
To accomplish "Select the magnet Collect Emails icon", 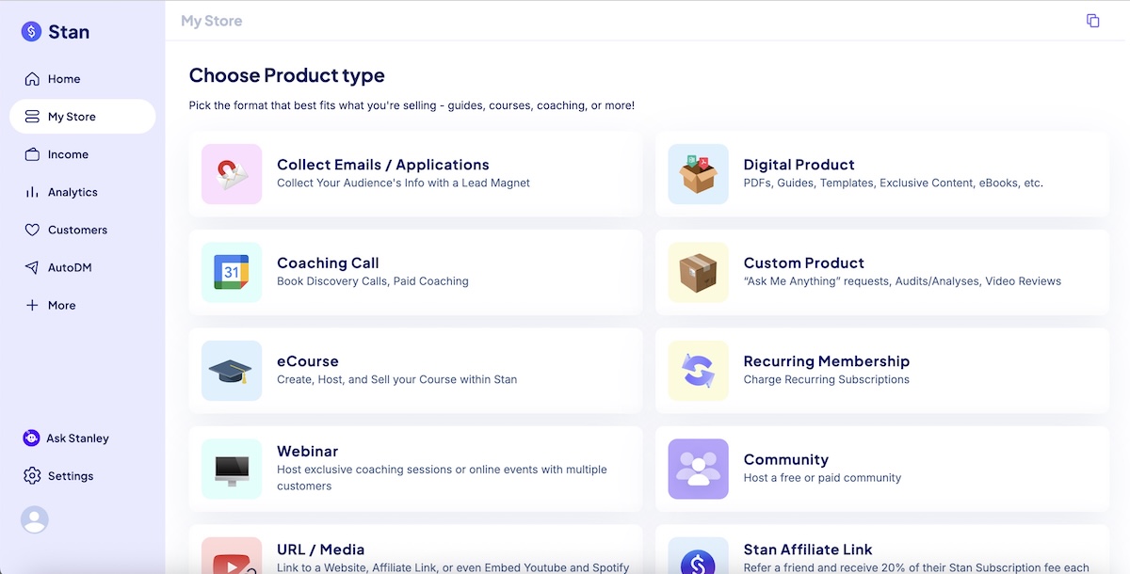I will tap(232, 174).
